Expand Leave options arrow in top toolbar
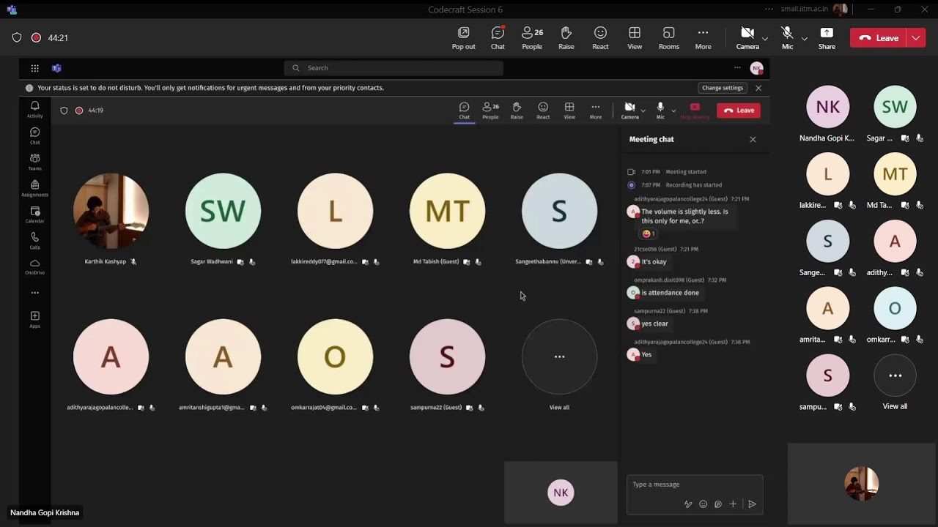The height and width of the screenshot is (527, 938). click(916, 38)
